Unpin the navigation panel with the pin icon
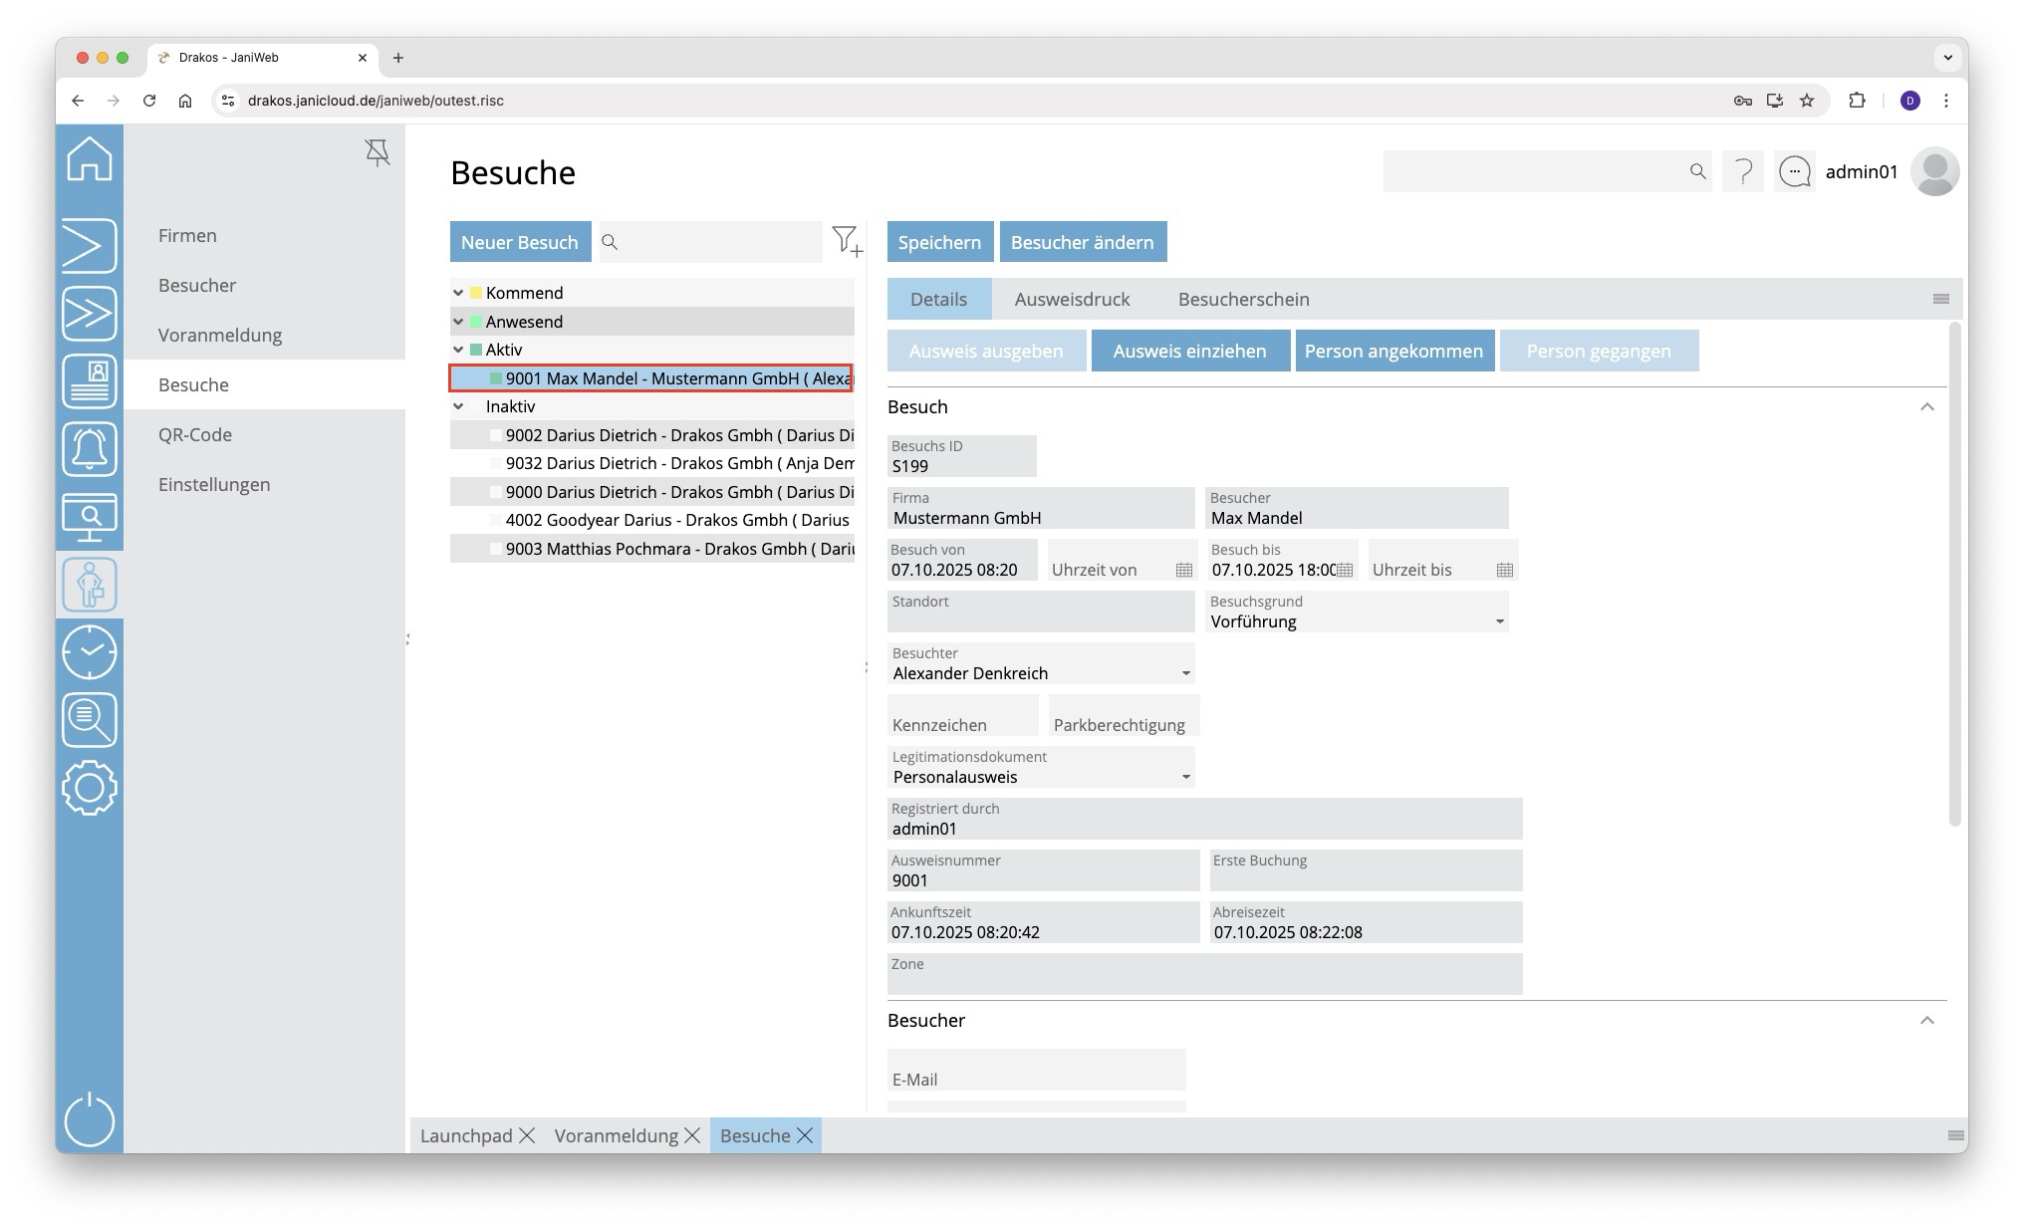 click(378, 152)
